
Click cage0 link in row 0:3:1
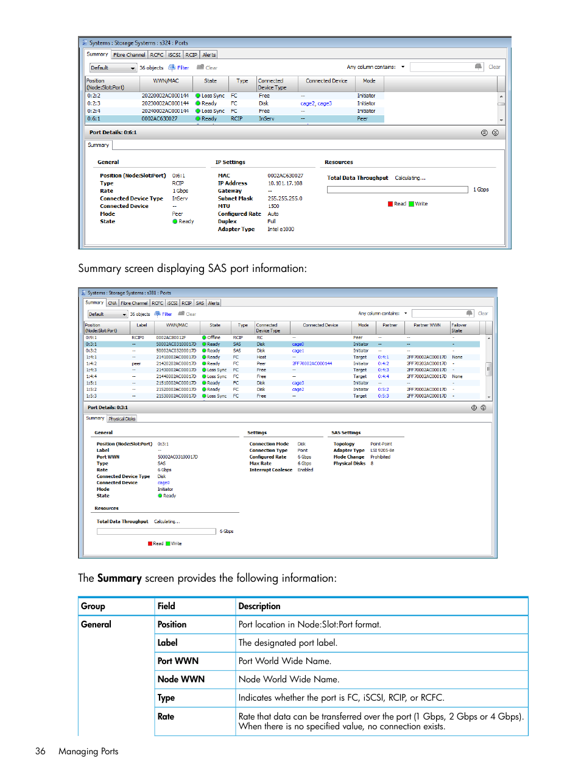pos(298,345)
